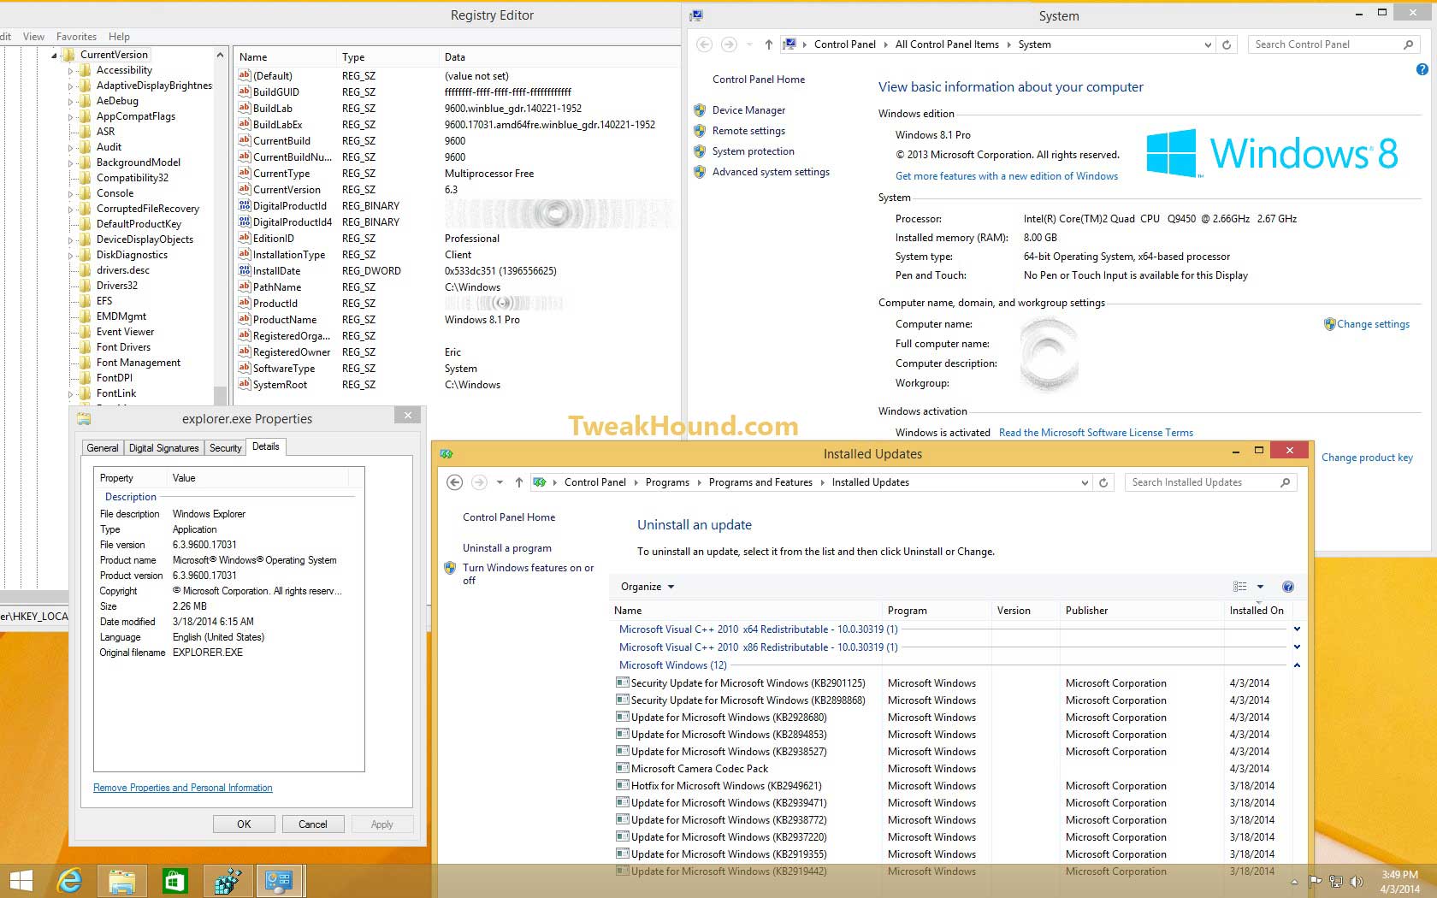1437x898 pixels.
Task: Open Remote settings link
Action: (x=748, y=131)
